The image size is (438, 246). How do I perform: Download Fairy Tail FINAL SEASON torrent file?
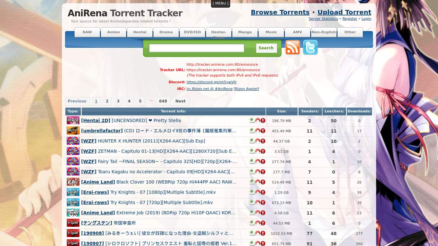click(252, 161)
